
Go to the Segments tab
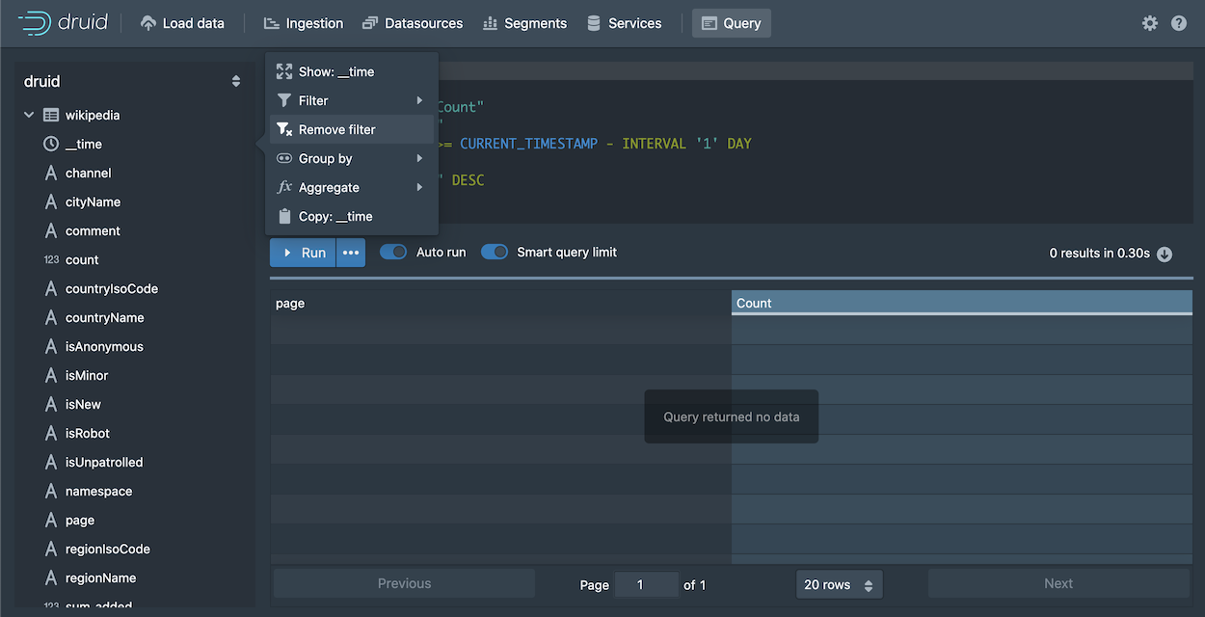[524, 23]
